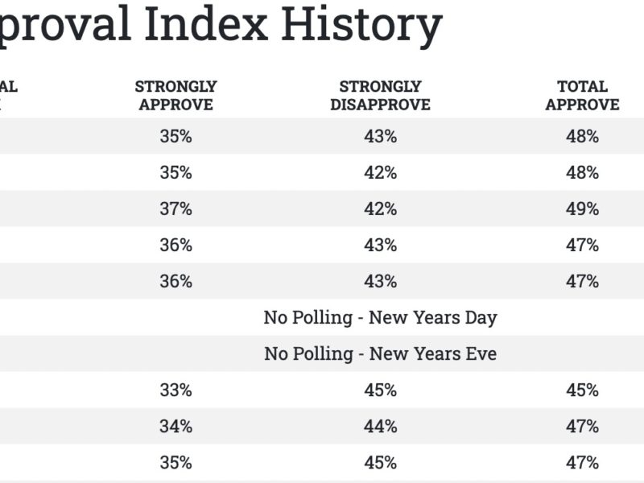Screen dimensions: 644x483
Task: Click the top row's 48% Total Approve
Action: [582, 136]
